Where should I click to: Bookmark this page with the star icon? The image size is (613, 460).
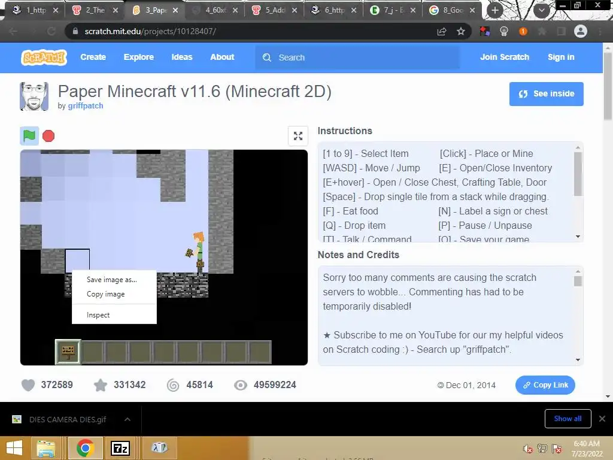(461, 31)
